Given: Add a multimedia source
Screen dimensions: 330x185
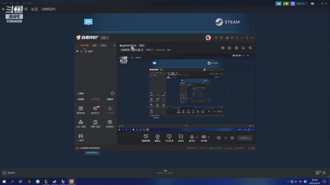Looking at the screenshot, I should [181, 138].
